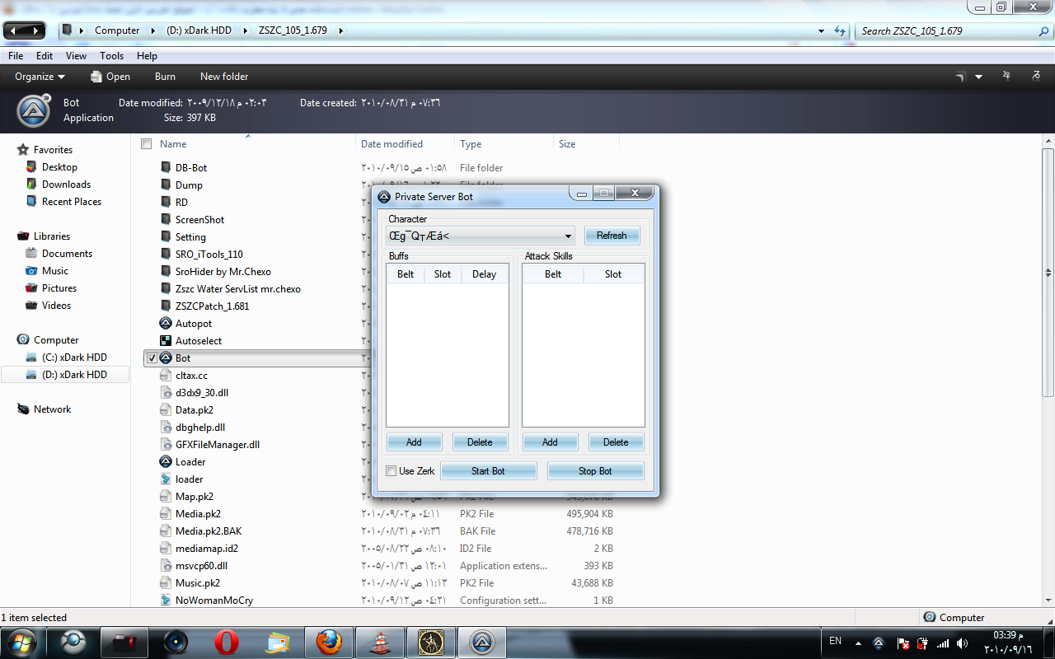Uncheck the Bot file checkbox
The image size is (1055, 659).
pos(151,358)
